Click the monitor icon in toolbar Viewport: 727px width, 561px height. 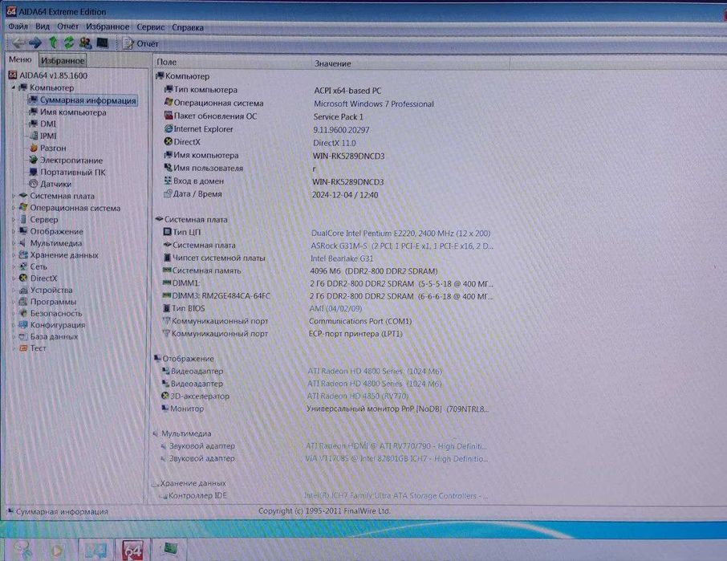pos(102,43)
